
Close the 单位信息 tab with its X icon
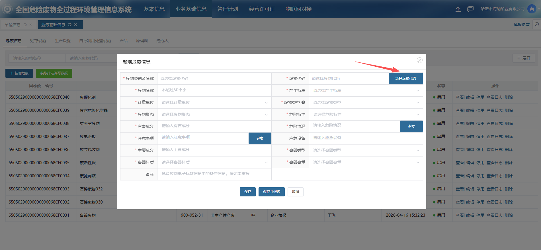coord(31,25)
